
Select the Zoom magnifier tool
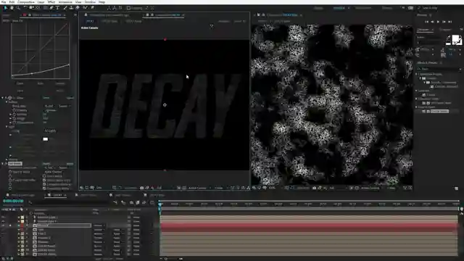click(18, 8)
